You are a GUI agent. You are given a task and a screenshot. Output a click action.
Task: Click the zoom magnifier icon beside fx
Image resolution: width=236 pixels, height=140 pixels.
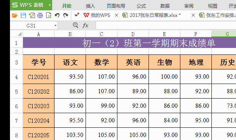[x=76, y=25]
